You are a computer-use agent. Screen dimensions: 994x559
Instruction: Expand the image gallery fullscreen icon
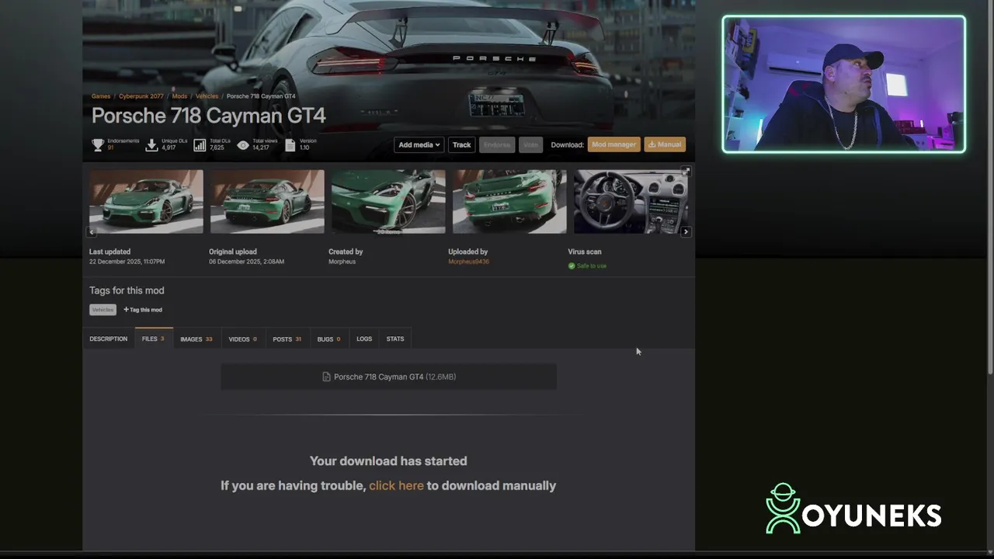tap(686, 170)
